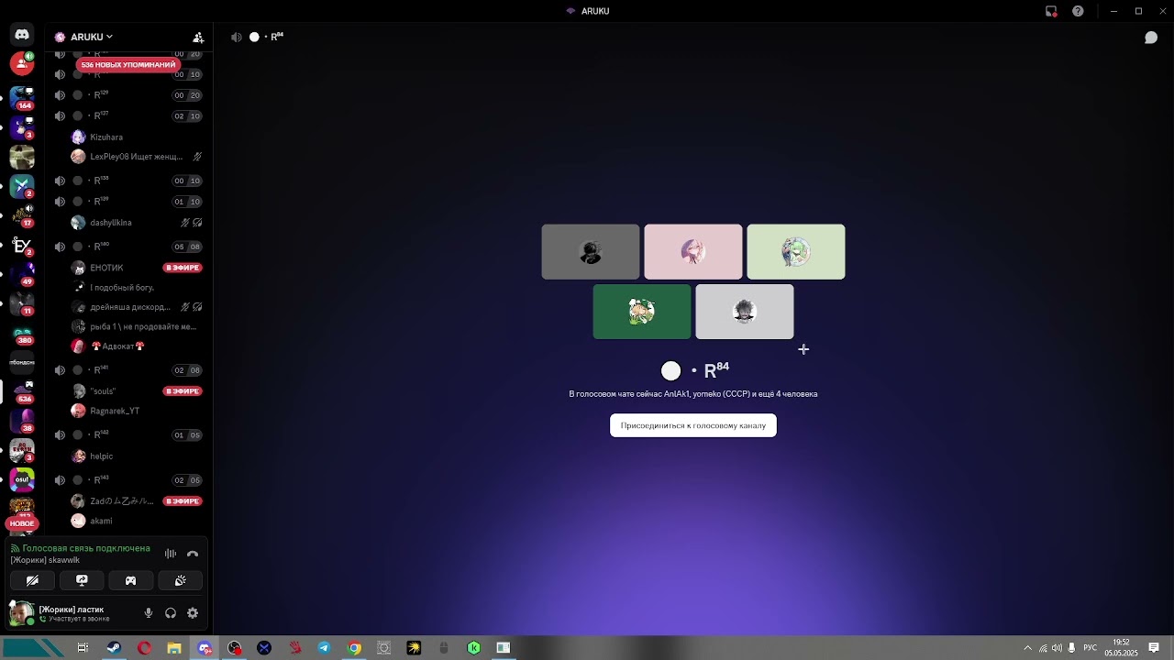Mute the microphone in user panel
This screenshot has height=660, width=1174.
(149, 613)
